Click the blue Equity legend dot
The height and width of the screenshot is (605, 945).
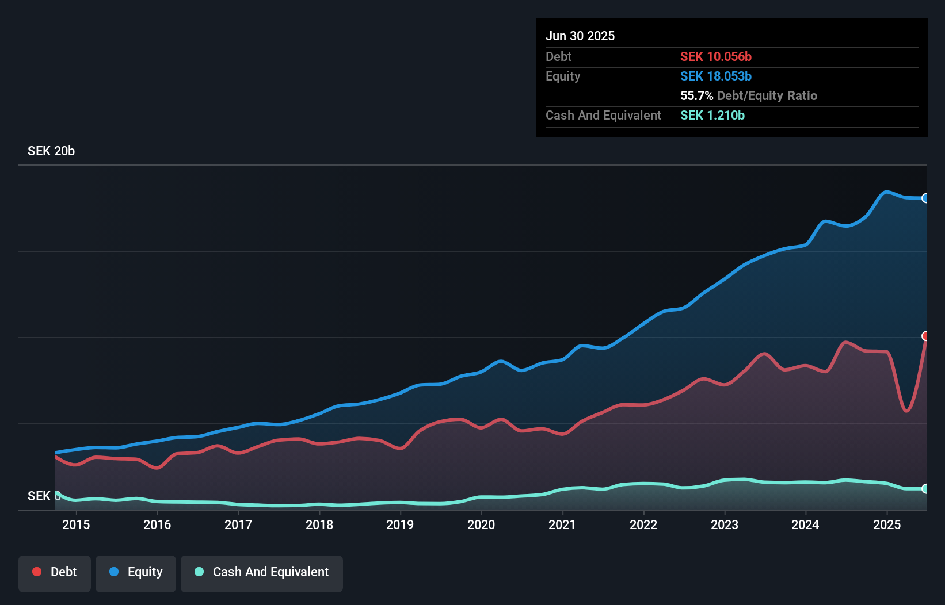pos(114,572)
